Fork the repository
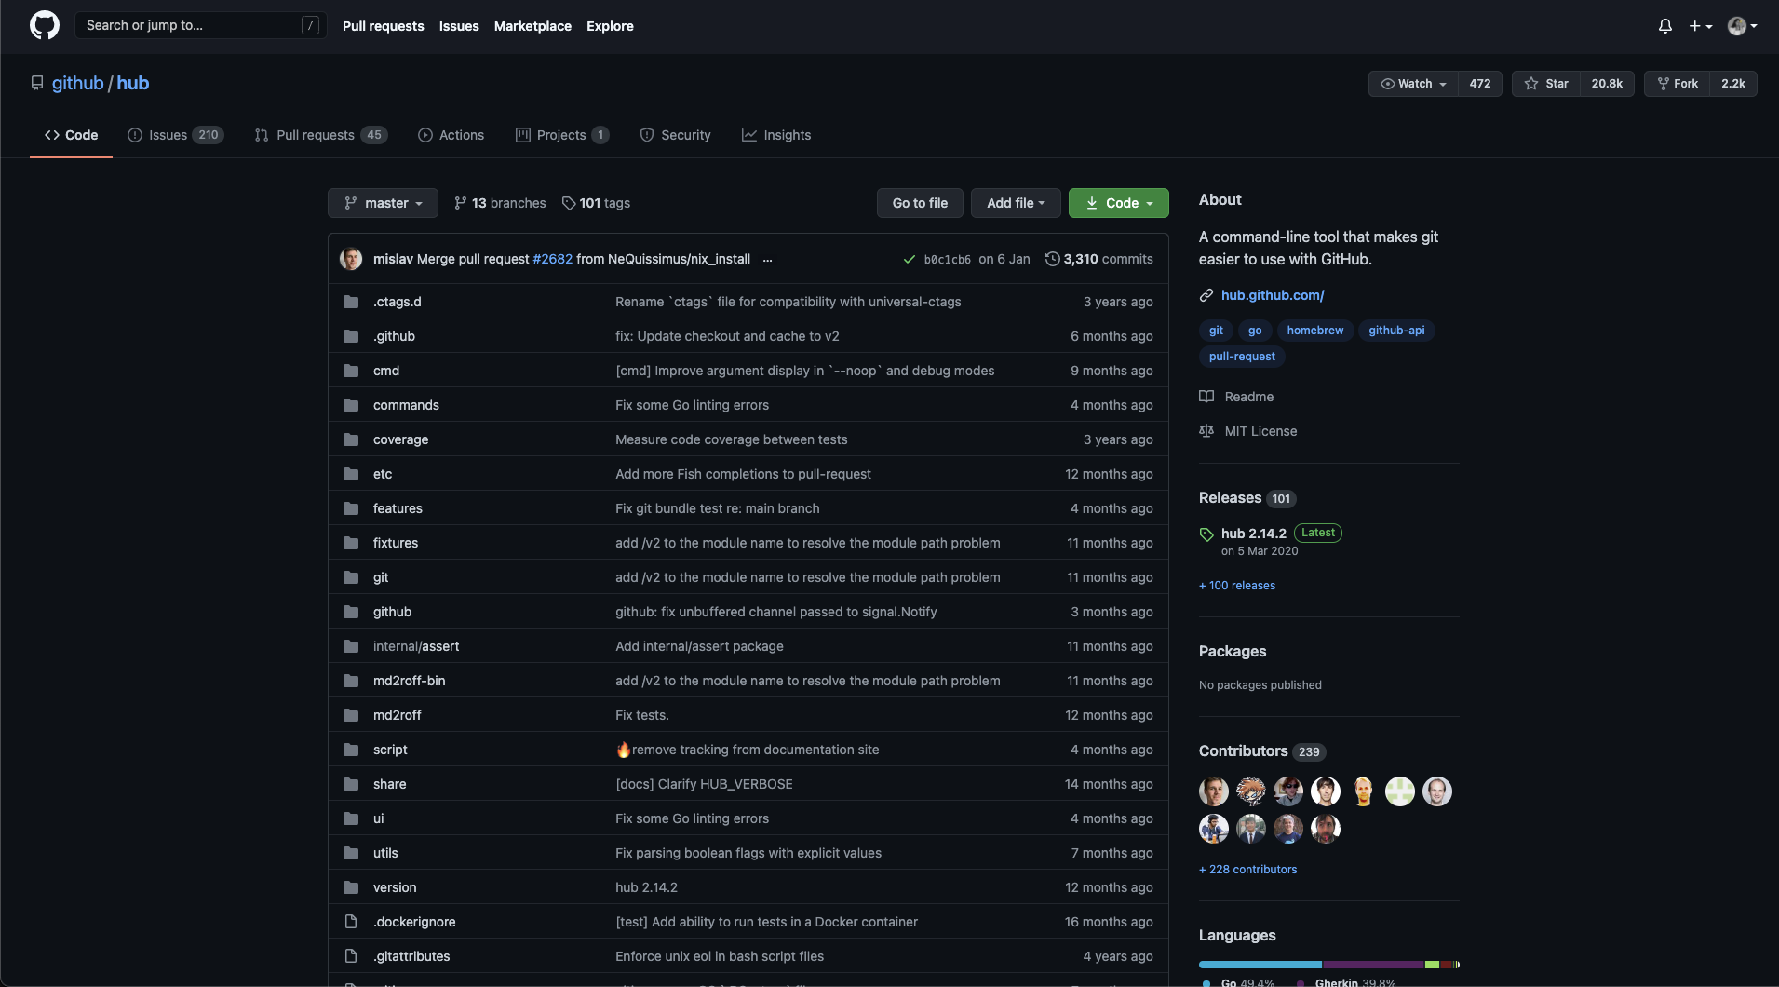Viewport: 1779px width, 987px height. click(1678, 84)
